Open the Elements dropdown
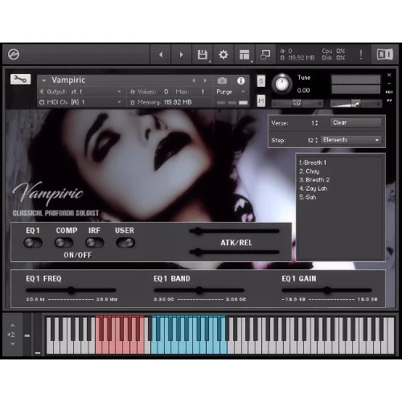 pyautogui.click(x=351, y=140)
